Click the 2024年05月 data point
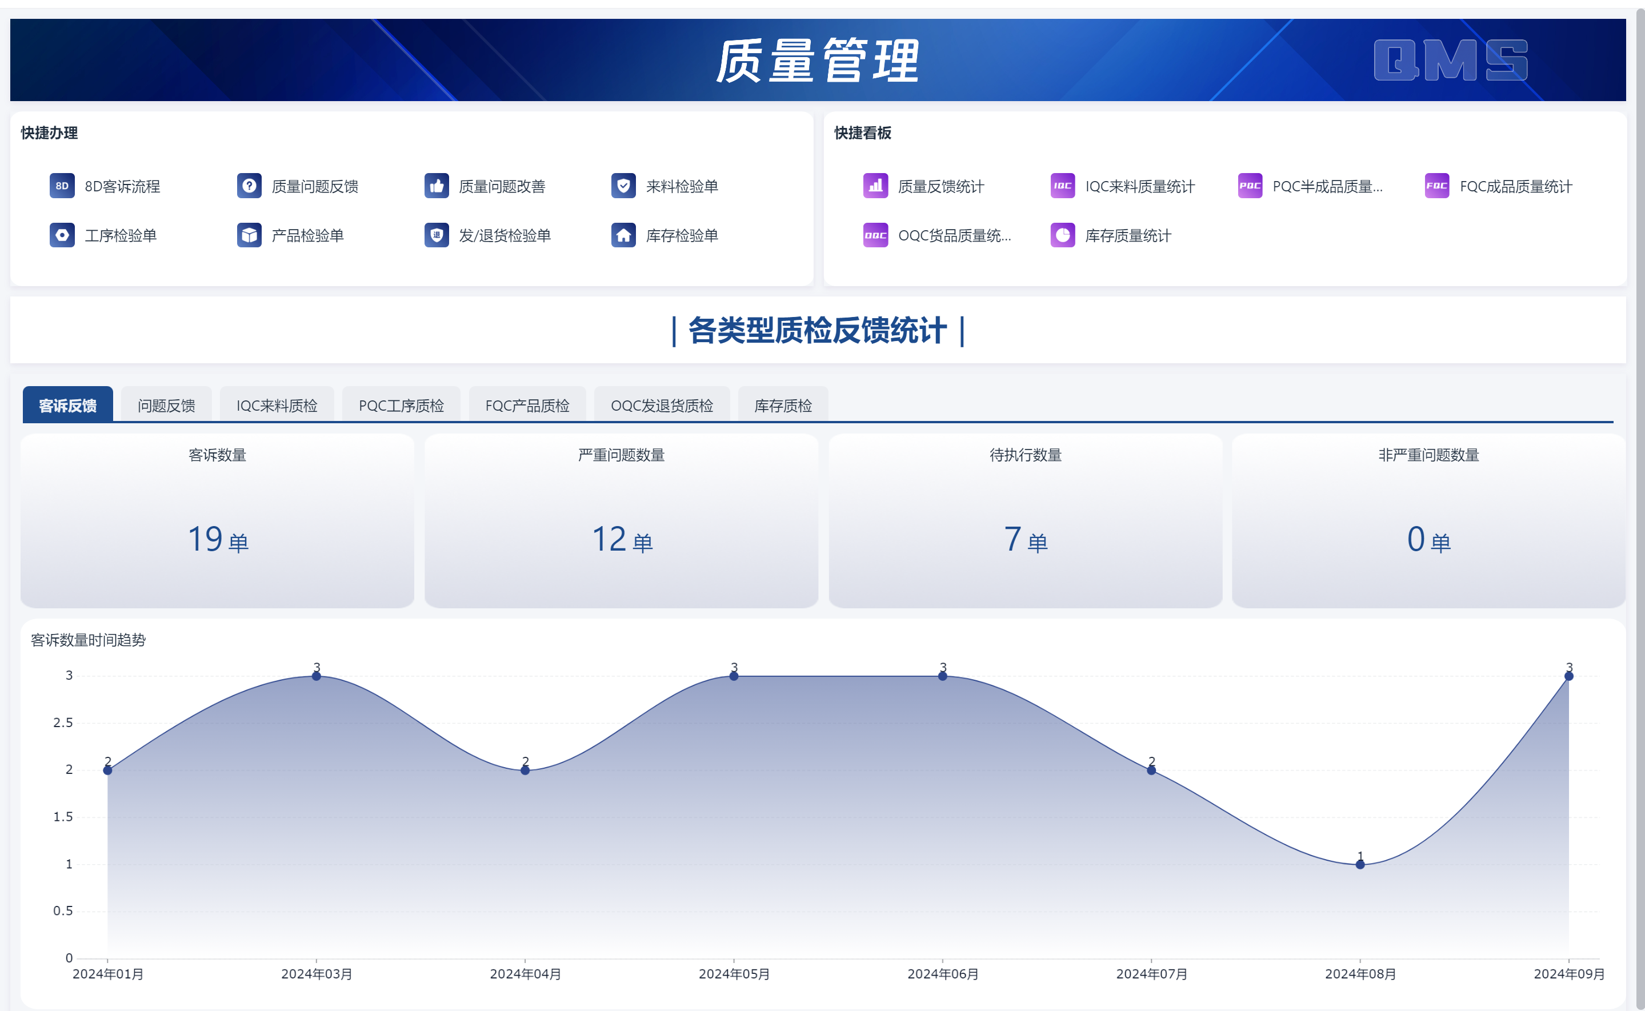 click(734, 676)
